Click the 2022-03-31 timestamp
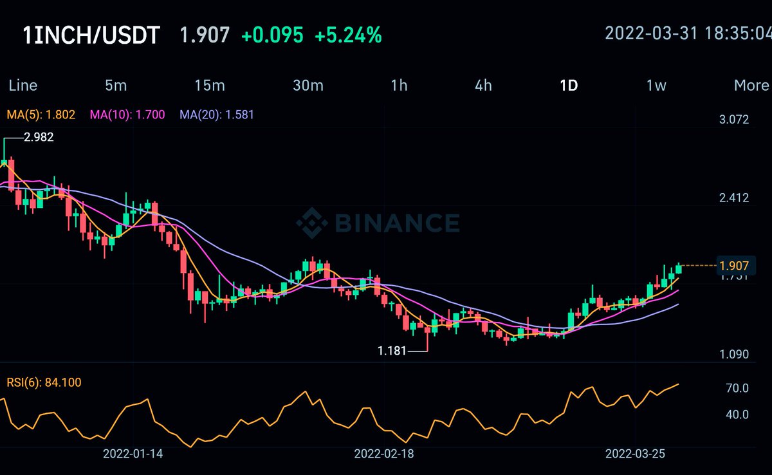The width and height of the screenshot is (772, 475). click(x=688, y=33)
